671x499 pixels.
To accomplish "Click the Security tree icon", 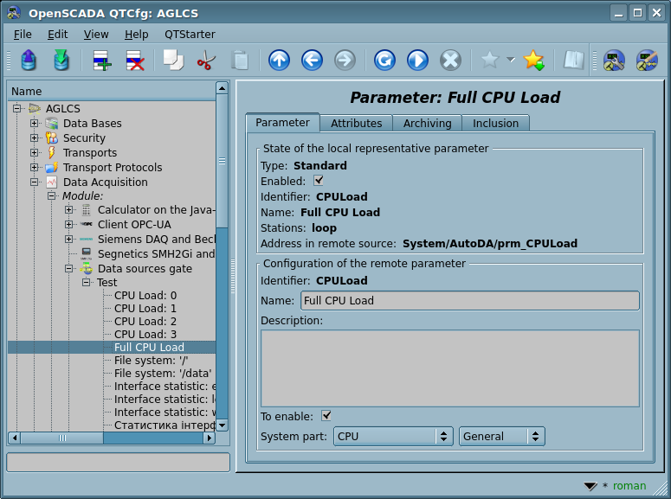I will 51,138.
